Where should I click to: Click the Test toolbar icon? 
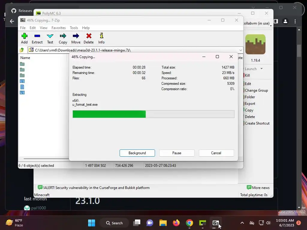pyautogui.click(x=50, y=38)
